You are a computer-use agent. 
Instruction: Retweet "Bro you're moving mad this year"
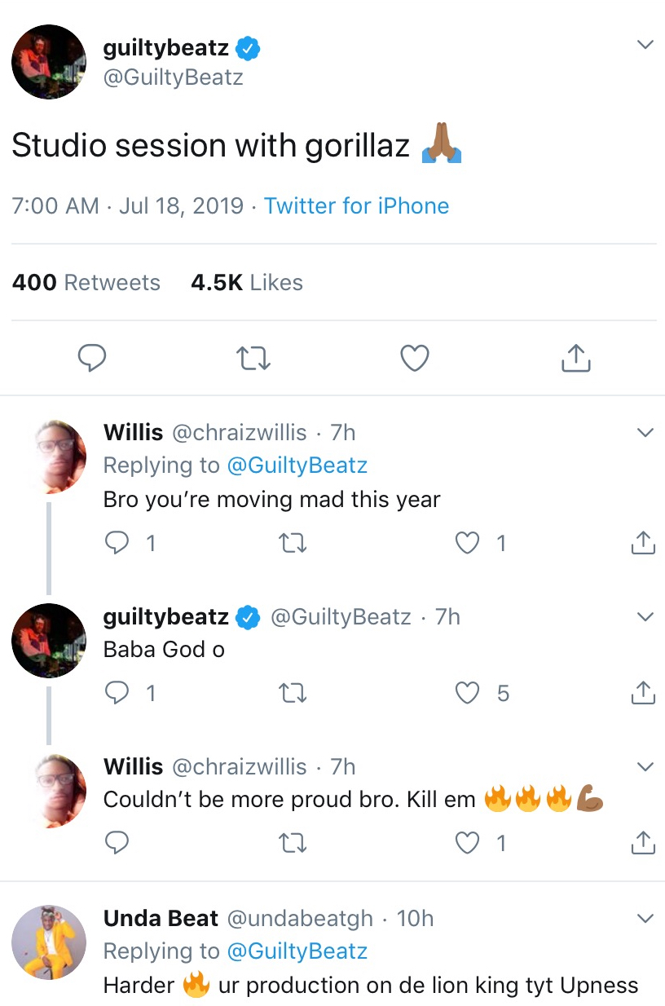point(293,543)
